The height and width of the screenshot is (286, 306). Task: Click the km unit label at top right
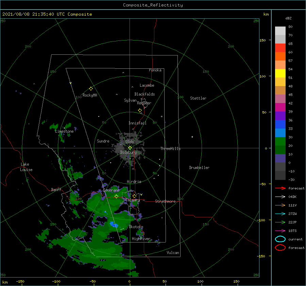(266, 14)
